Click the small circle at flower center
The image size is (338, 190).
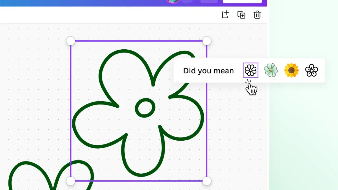[x=145, y=108]
